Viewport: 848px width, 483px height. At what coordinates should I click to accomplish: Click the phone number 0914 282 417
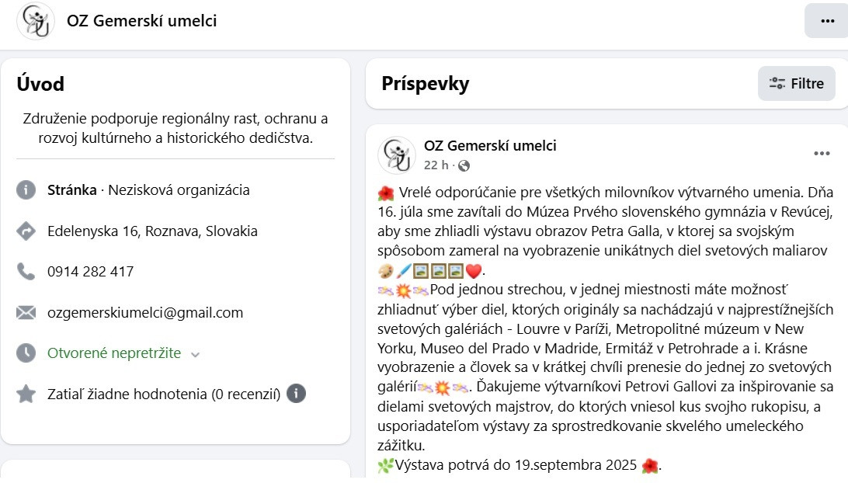(90, 272)
